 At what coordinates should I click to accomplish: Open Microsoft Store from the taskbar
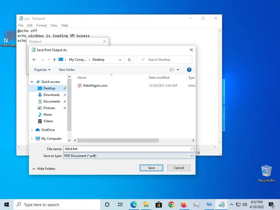(159, 205)
